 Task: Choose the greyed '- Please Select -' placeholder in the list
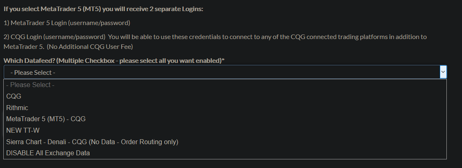coord(30,85)
